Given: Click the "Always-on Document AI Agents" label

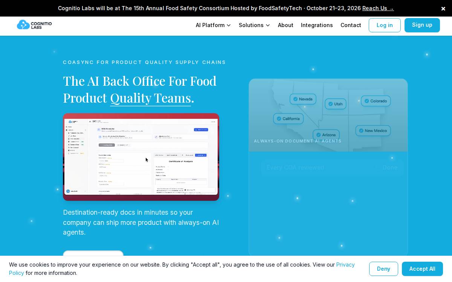Looking at the screenshot, I should click(x=298, y=141).
